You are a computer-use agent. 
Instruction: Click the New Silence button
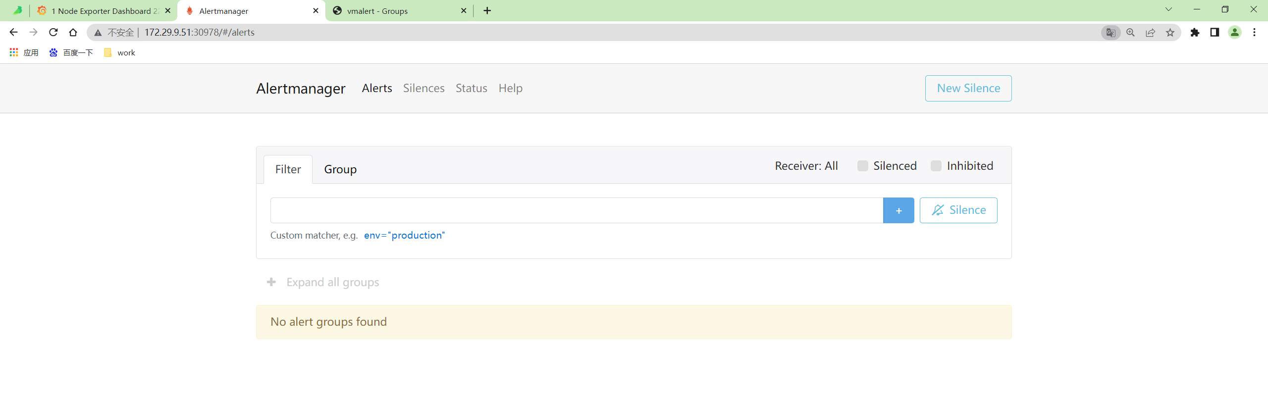[x=968, y=88]
